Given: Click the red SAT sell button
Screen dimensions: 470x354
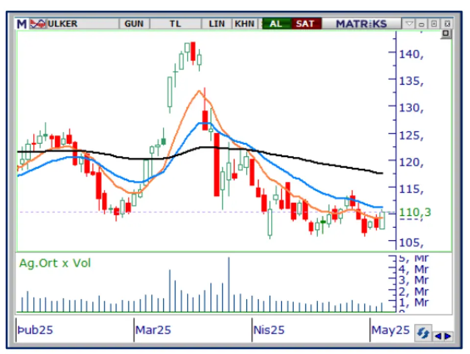Looking at the screenshot, I should click(x=305, y=23).
